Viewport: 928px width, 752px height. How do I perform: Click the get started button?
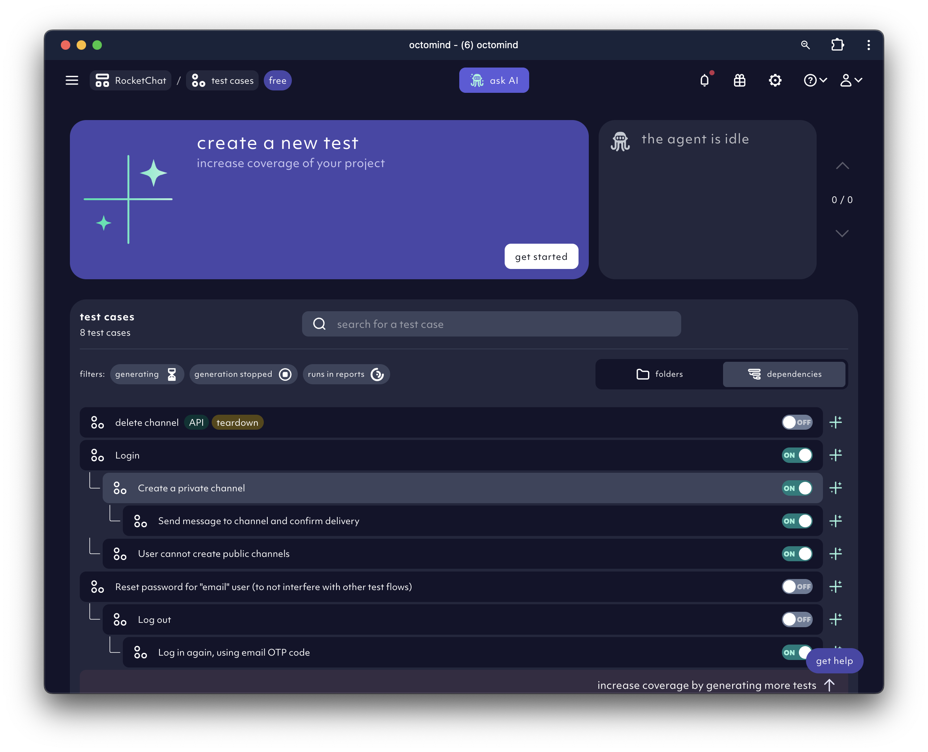tap(541, 256)
